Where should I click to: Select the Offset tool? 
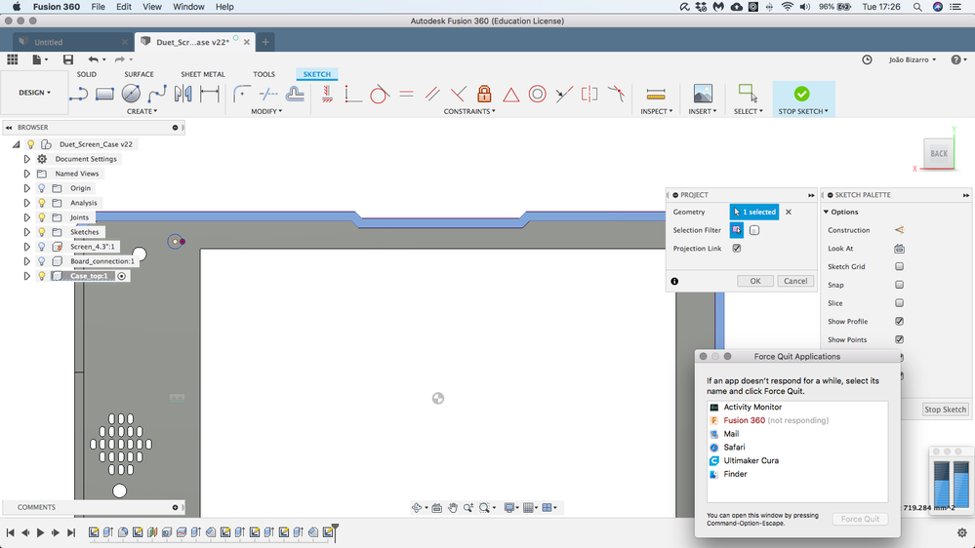point(295,94)
